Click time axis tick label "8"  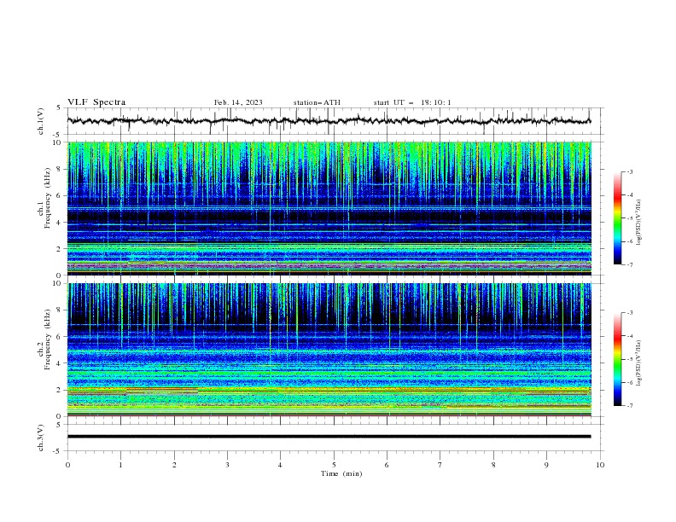point(493,465)
